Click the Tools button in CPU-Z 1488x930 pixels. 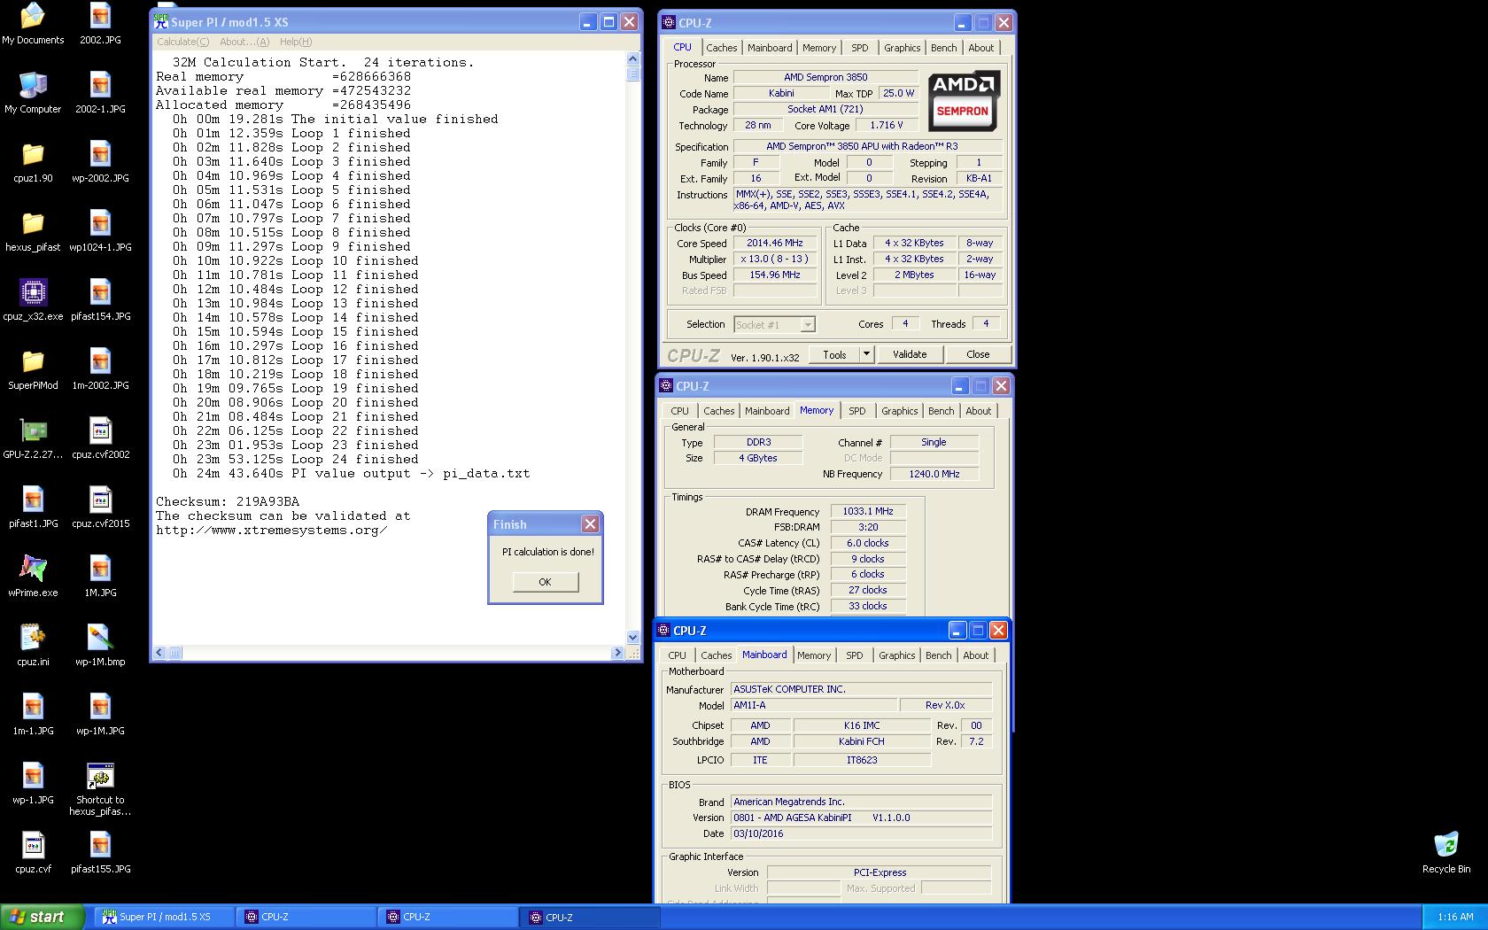[834, 354]
